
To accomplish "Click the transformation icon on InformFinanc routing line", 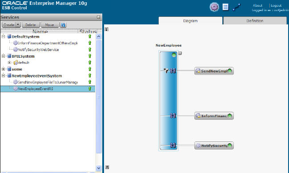I will [x=173, y=116].
